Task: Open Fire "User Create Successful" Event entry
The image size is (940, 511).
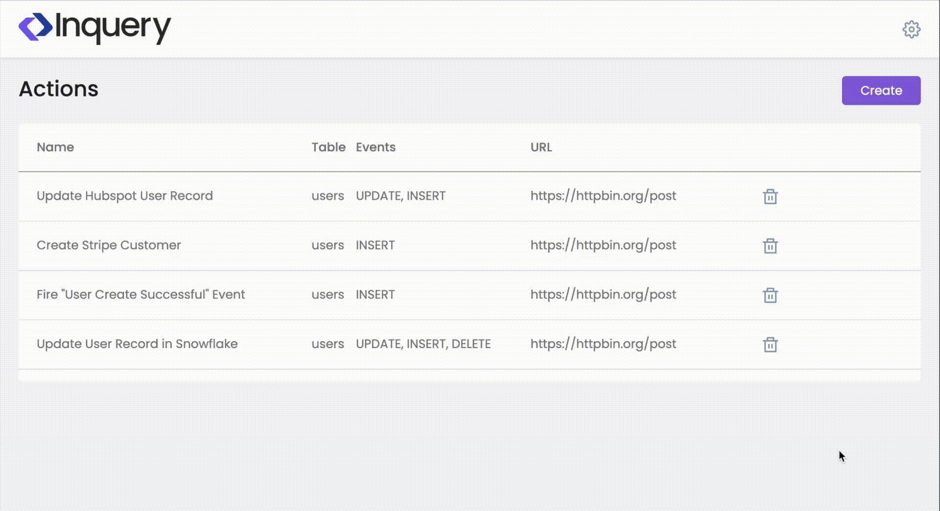Action: pos(141,295)
